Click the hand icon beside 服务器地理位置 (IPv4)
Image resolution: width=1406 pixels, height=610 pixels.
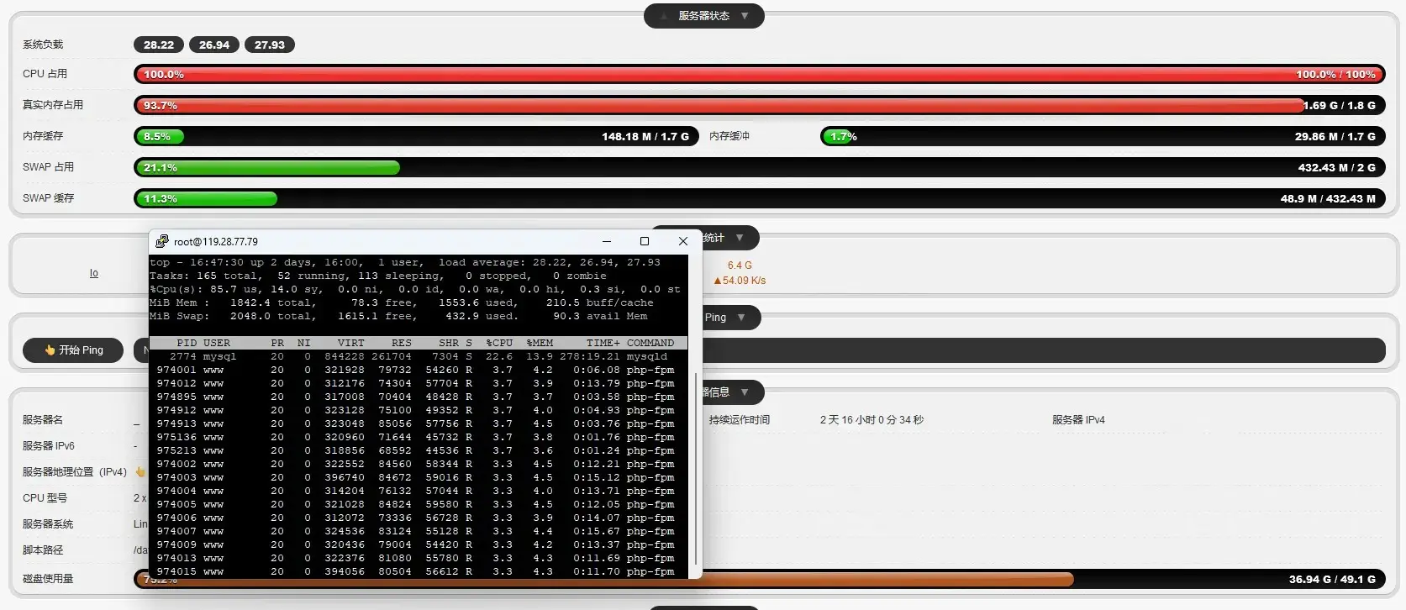click(140, 472)
